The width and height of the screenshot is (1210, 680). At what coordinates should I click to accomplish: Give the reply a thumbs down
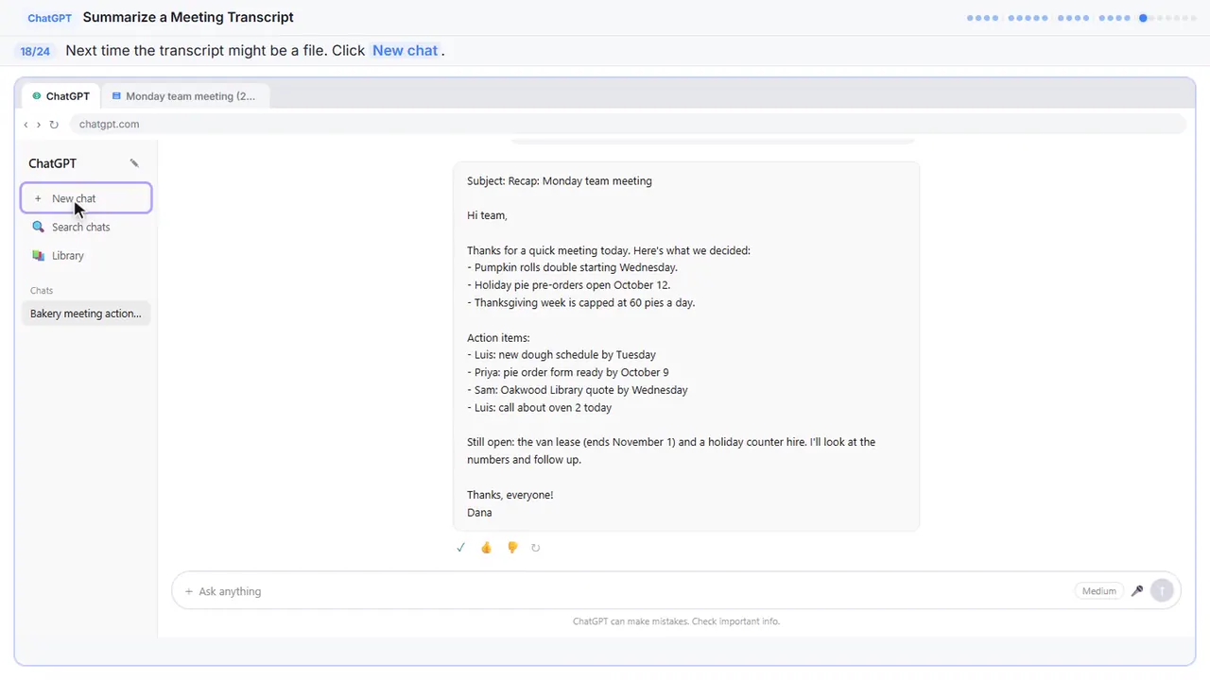(x=512, y=548)
